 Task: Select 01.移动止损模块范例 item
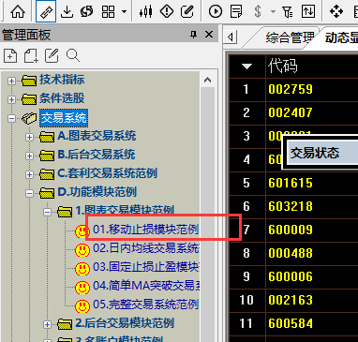[145, 230]
